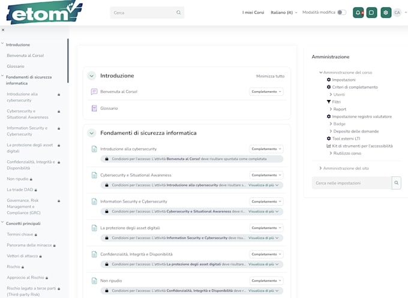The image size is (408, 298).
Task: Select Approccio al Rischio in sidebar
Action: (x=25, y=278)
